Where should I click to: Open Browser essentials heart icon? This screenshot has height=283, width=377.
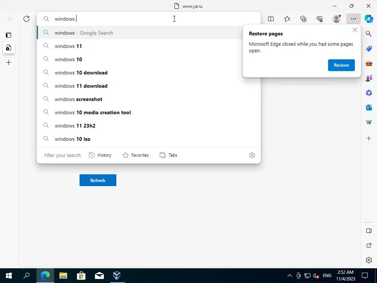(320, 19)
